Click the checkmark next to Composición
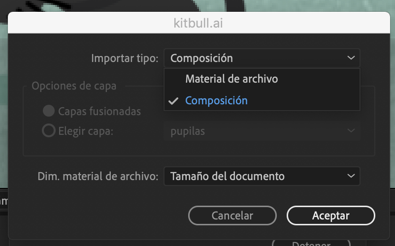 (x=173, y=101)
